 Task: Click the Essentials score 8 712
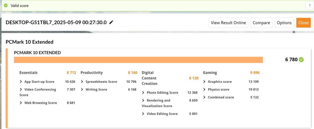pyautogui.click(x=71, y=73)
